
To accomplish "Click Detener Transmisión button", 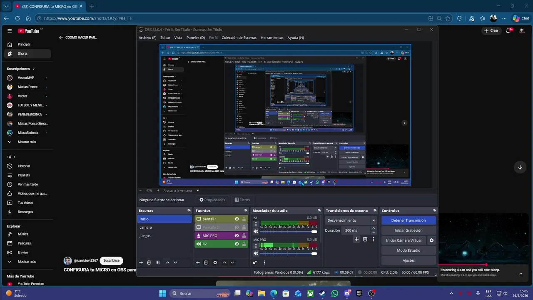I will pos(408,220).
